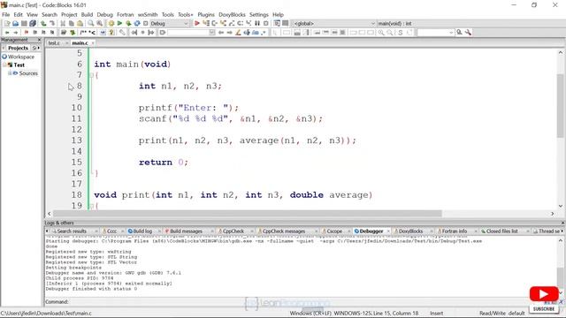Open the Plugins menu
Viewport: 566px width, 318px height.
pos(206,14)
